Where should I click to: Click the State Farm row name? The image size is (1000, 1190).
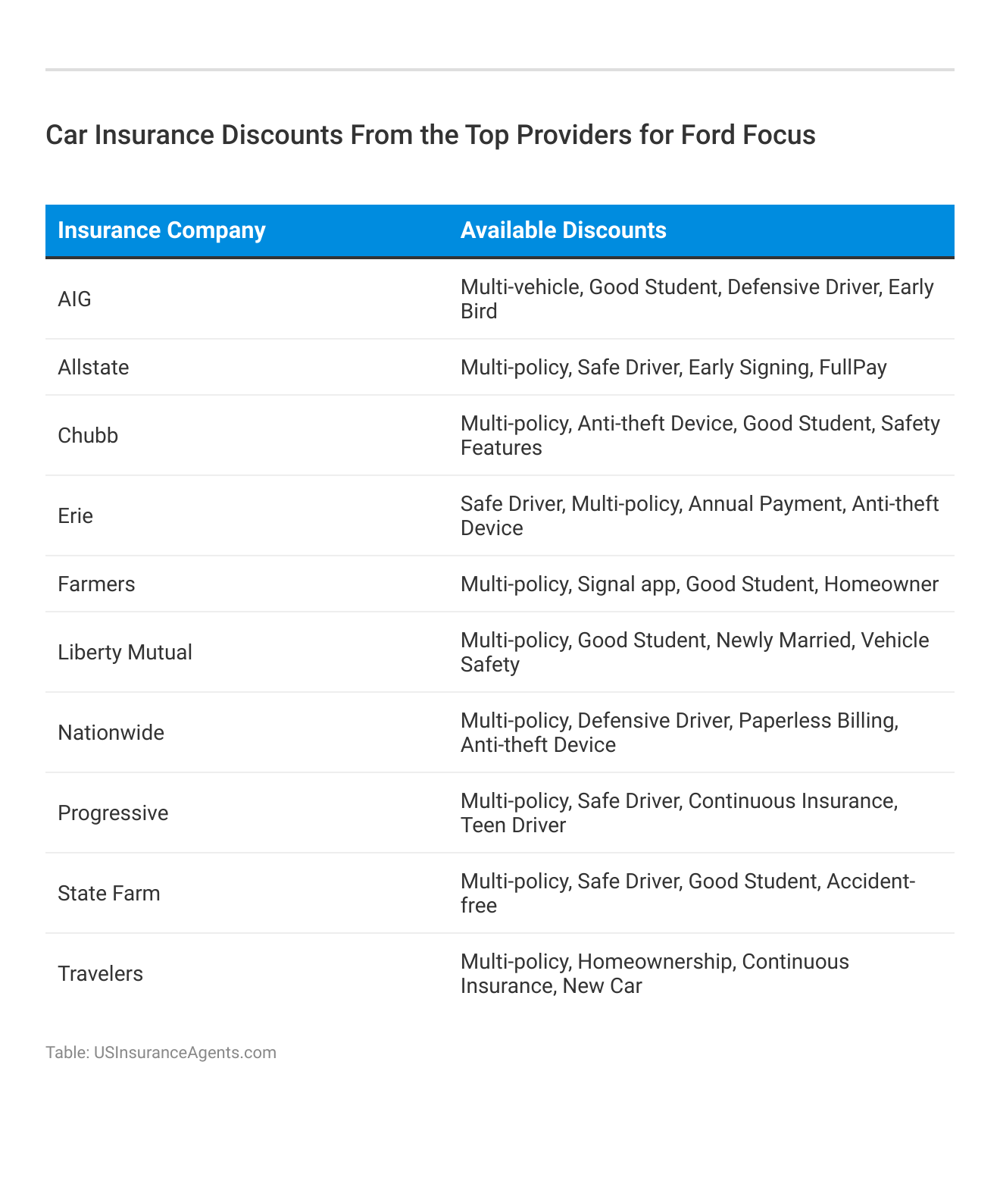pos(109,894)
